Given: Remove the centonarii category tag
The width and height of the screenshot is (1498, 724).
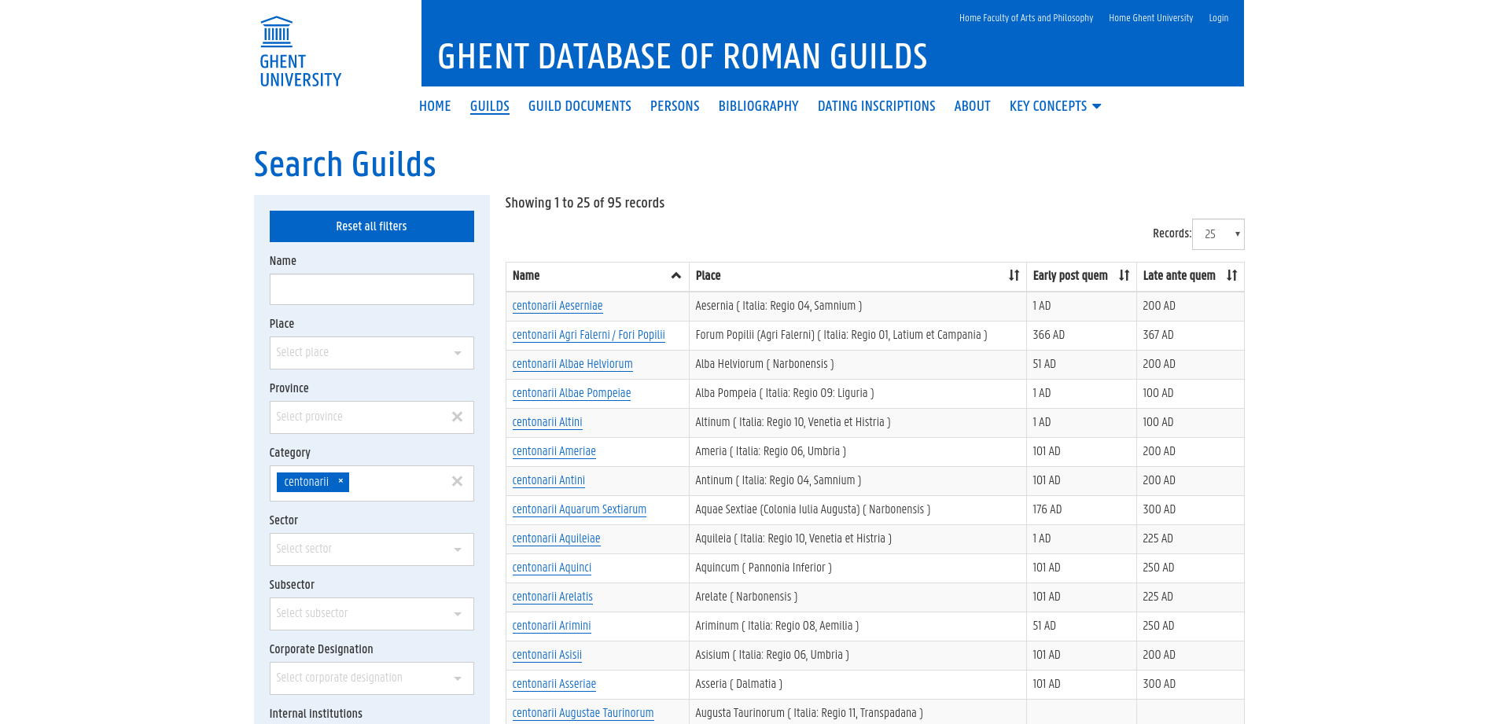Looking at the screenshot, I should click(x=340, y=481).
